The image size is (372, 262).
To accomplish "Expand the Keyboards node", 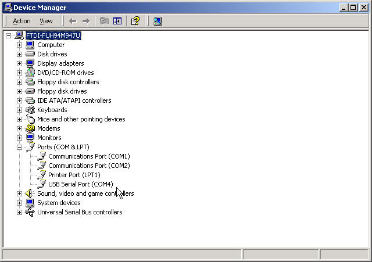I will click(19, 110).
